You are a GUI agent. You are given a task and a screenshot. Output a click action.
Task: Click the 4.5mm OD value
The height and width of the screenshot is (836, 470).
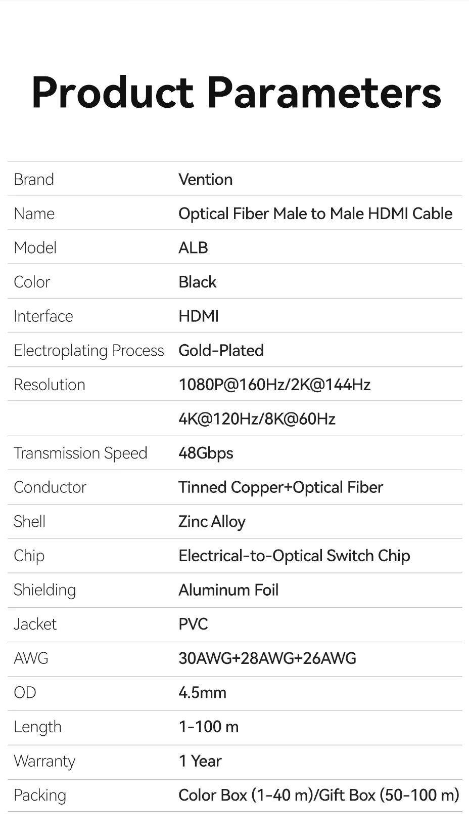pyautogui.click(x=202, y=692)
